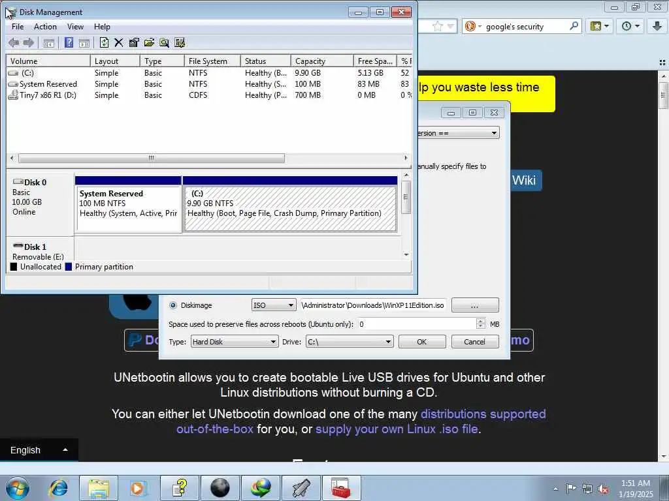The width and height of the screenshot is (669, 501).
Task: Click the Explore magnifier toolbar icon
Action: [x=164, y=42]
